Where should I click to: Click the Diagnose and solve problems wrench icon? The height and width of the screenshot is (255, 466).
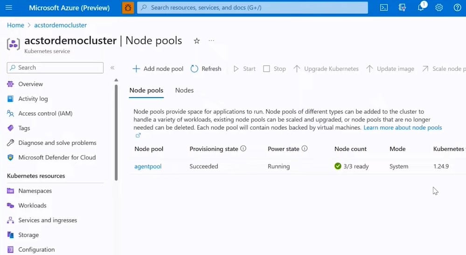(10, 143)
